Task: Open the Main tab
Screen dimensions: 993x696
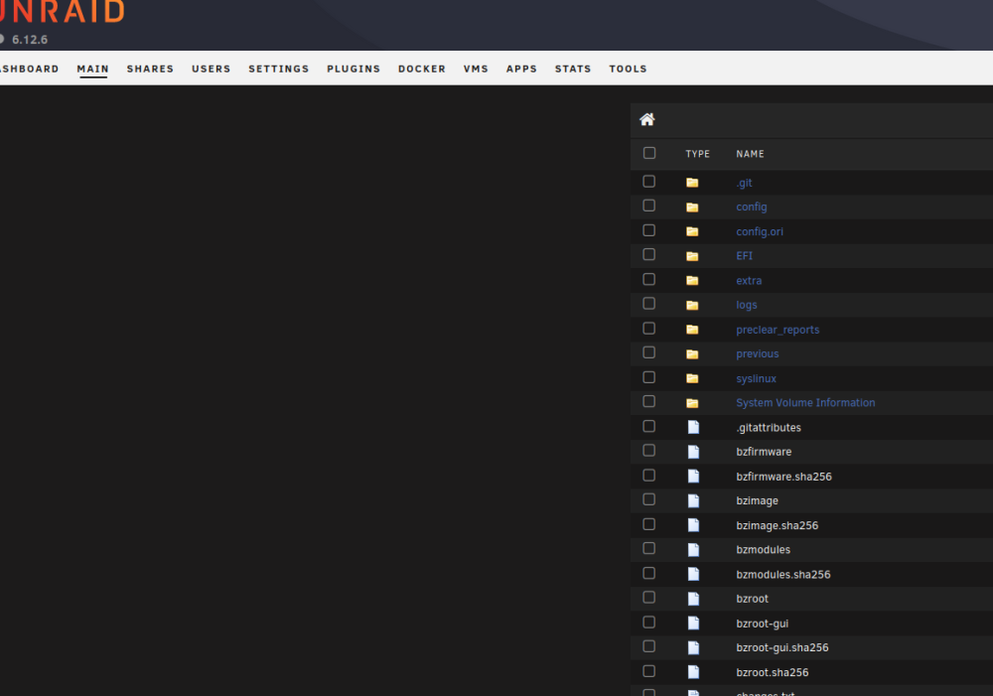Action: tap(93, 69)
